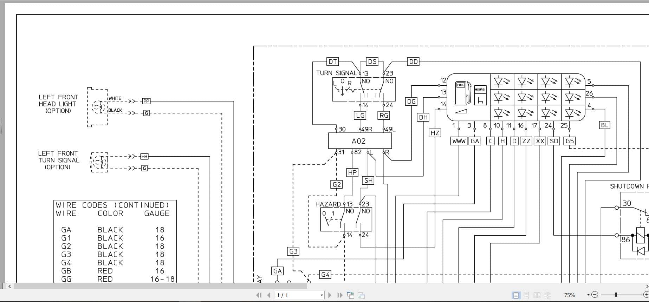This screenshot has width=649, height=302.
Task: Click the page number field 1 / 1
Action: tap(297, 295)
